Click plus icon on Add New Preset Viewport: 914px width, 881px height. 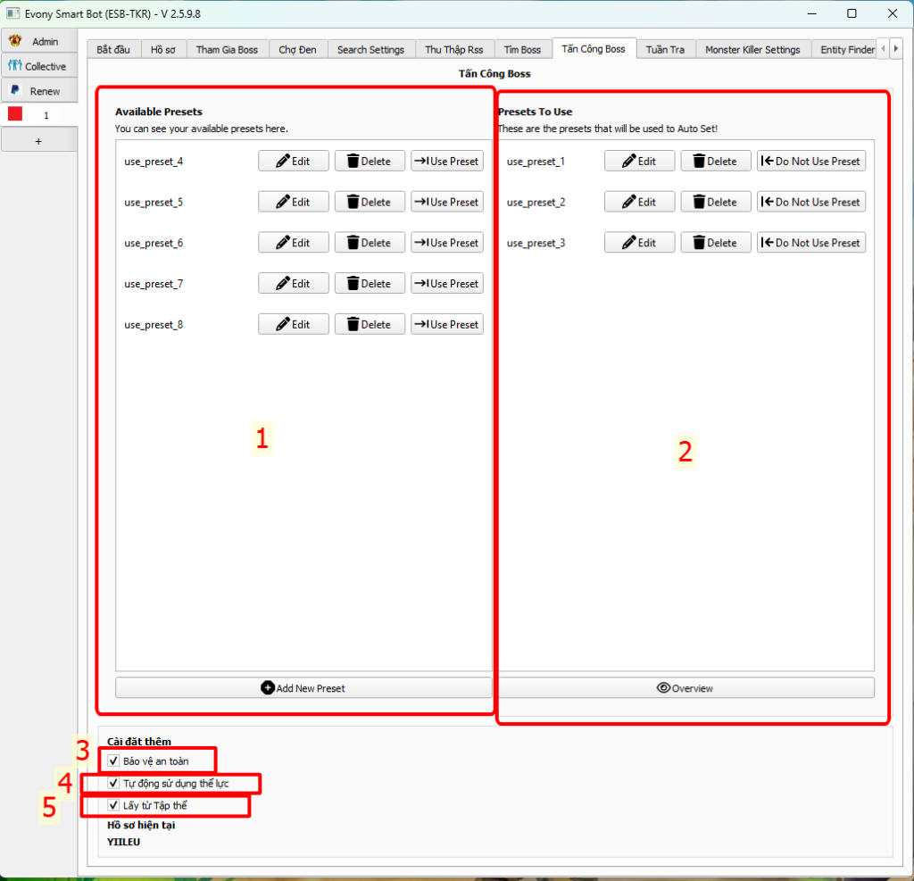point(268,688)
